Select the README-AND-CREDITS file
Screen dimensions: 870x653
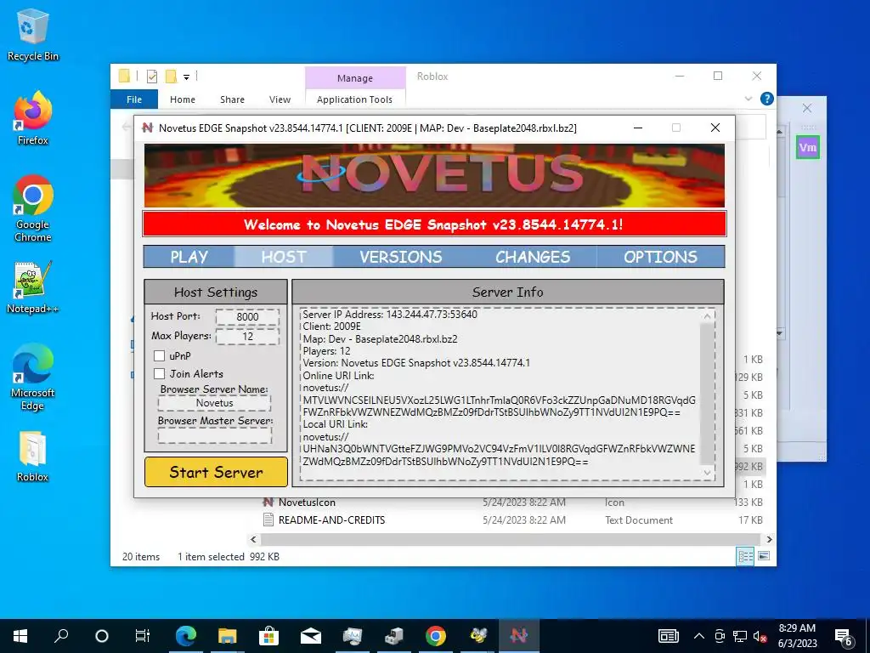pyautogui.click(x=331, y=520)
